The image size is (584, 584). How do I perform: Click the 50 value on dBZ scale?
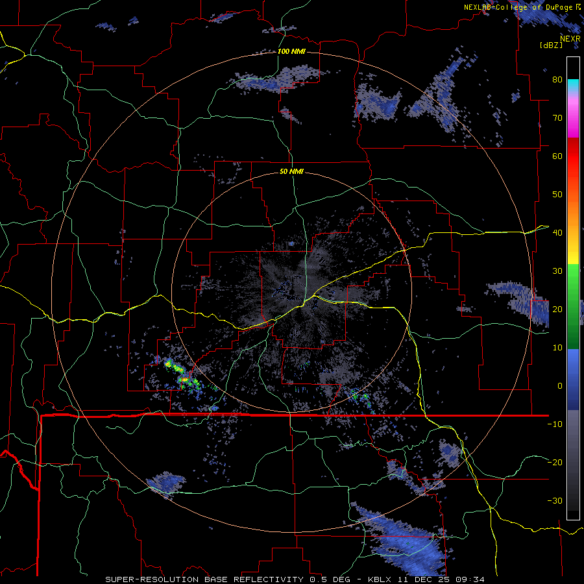[x=557, y=195]
